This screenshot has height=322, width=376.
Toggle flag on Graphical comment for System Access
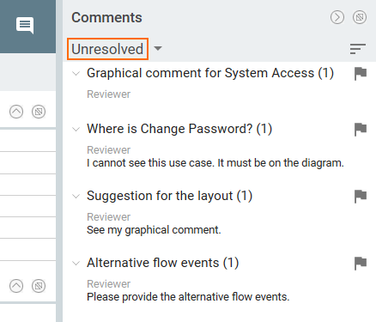(361, 74)
